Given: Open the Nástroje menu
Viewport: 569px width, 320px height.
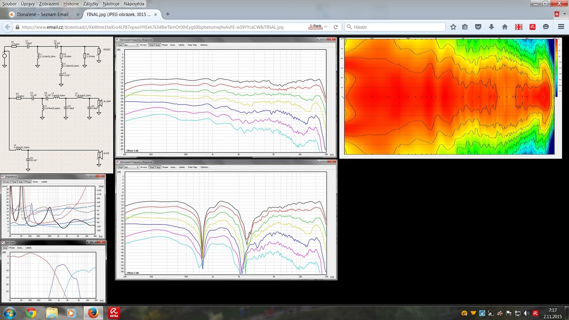Looking at the screenshot, I should point(112,4).
